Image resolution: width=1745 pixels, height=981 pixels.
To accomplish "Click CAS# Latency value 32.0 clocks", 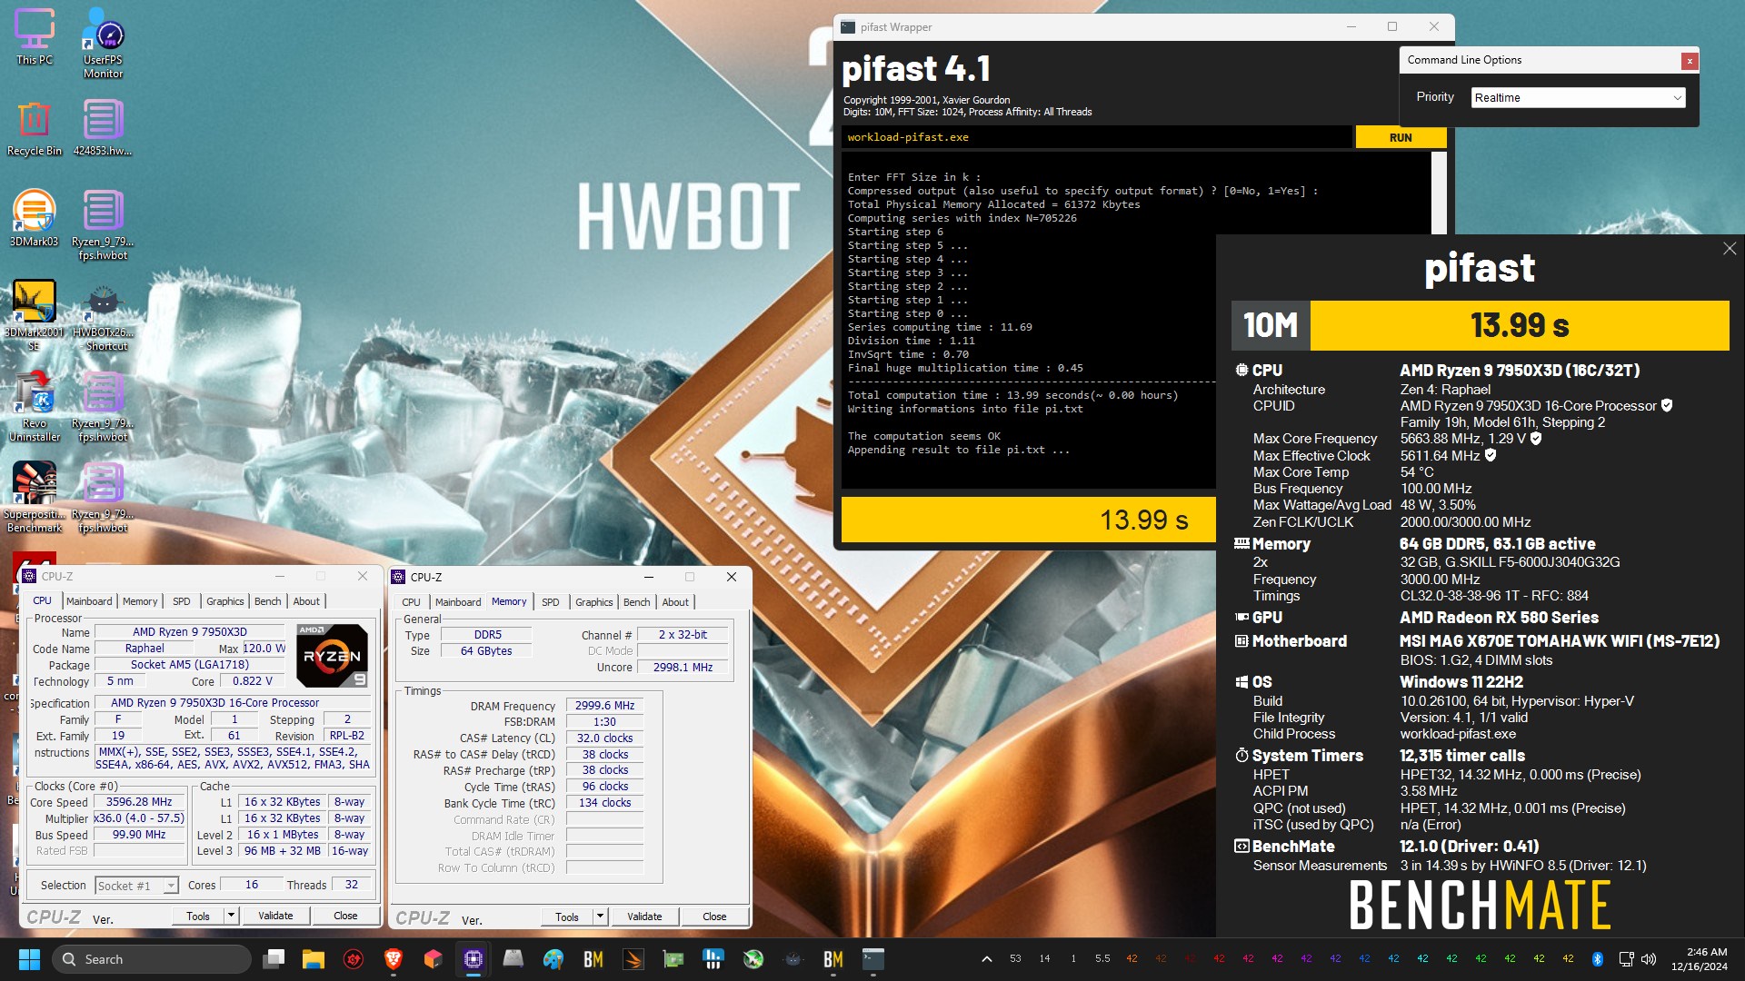I will pyautogui.click(x=604, y=738).
